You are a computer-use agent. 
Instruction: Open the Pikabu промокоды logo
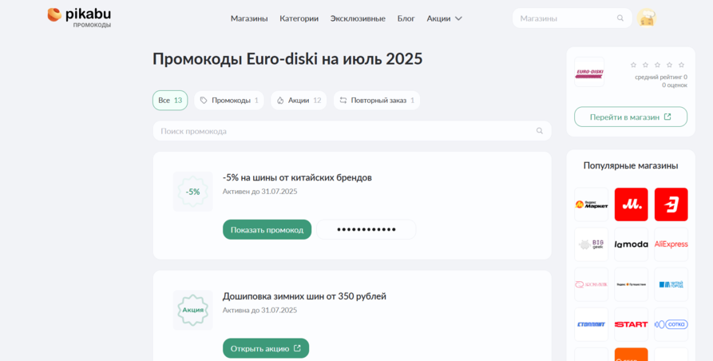(x=79, y=18)
